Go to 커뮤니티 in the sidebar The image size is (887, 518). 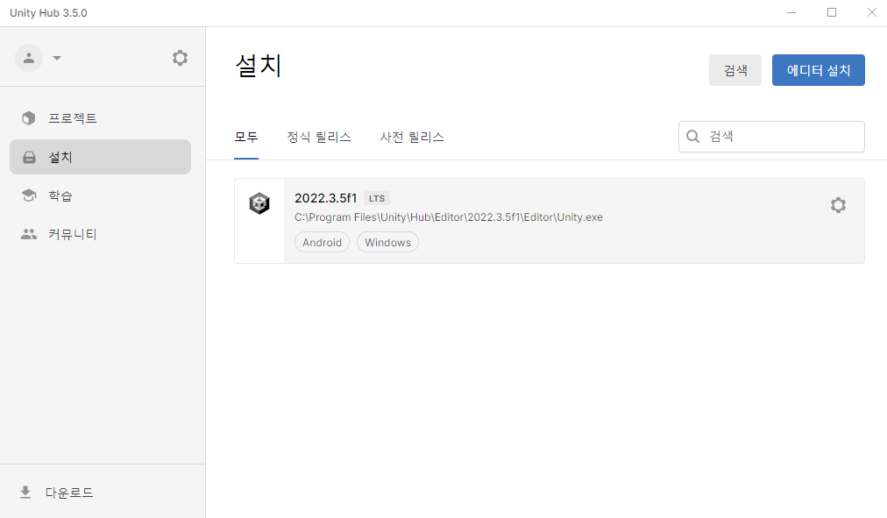click(x=100, y=234)
